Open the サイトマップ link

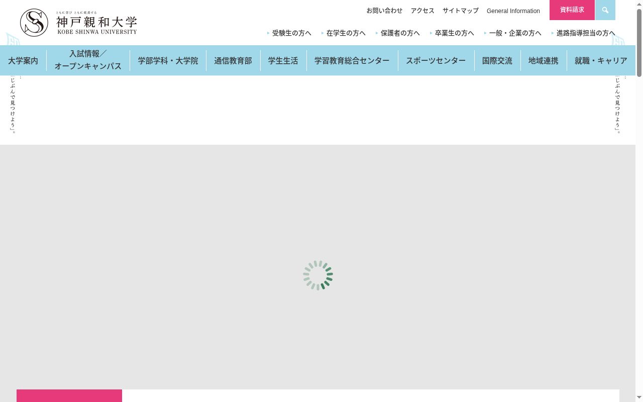pos(461,11)
